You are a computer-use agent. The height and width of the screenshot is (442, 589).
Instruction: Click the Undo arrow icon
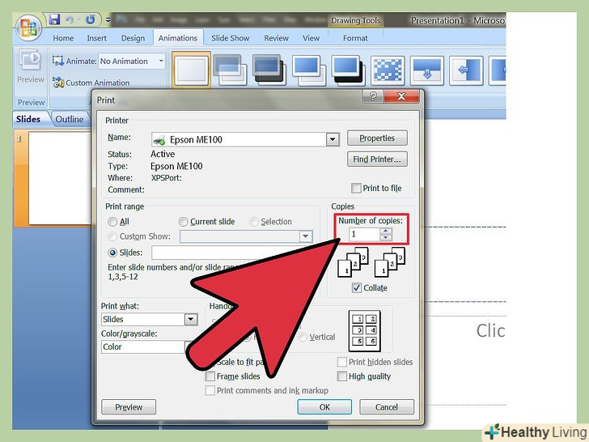(x=70, y=19)
